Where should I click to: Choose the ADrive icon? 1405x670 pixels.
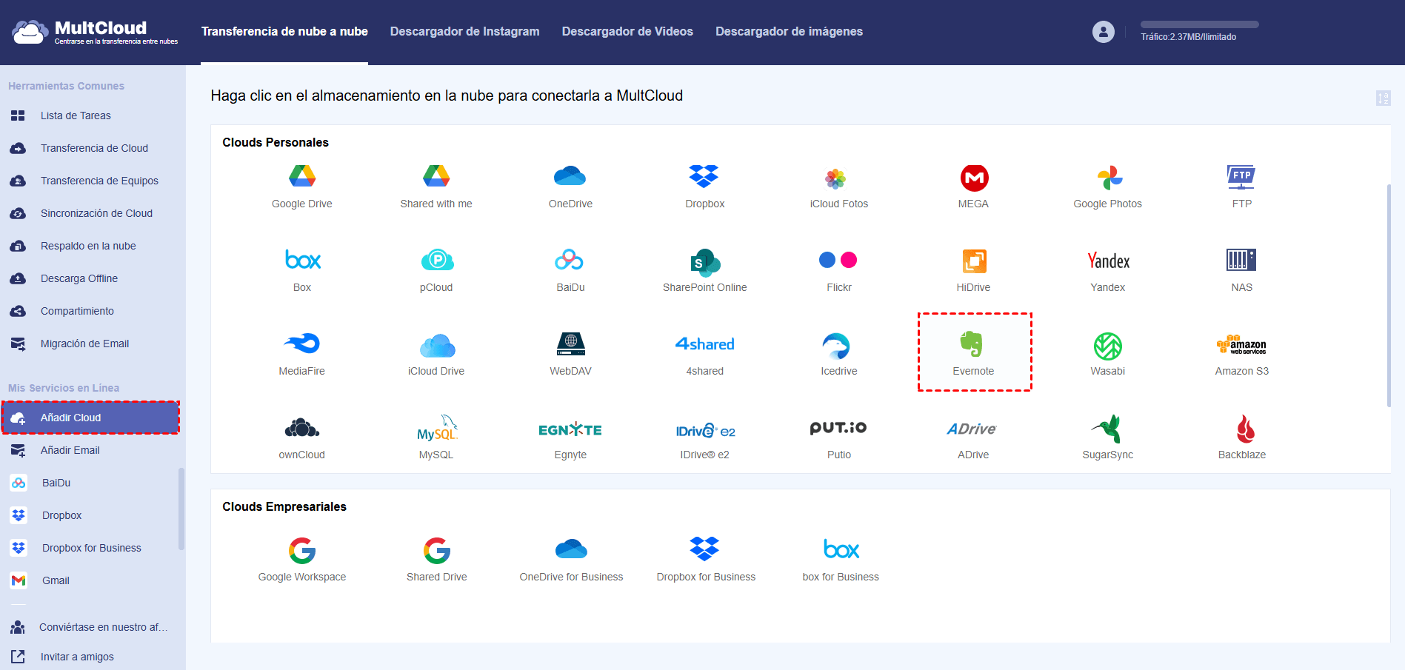click(972, 429)
